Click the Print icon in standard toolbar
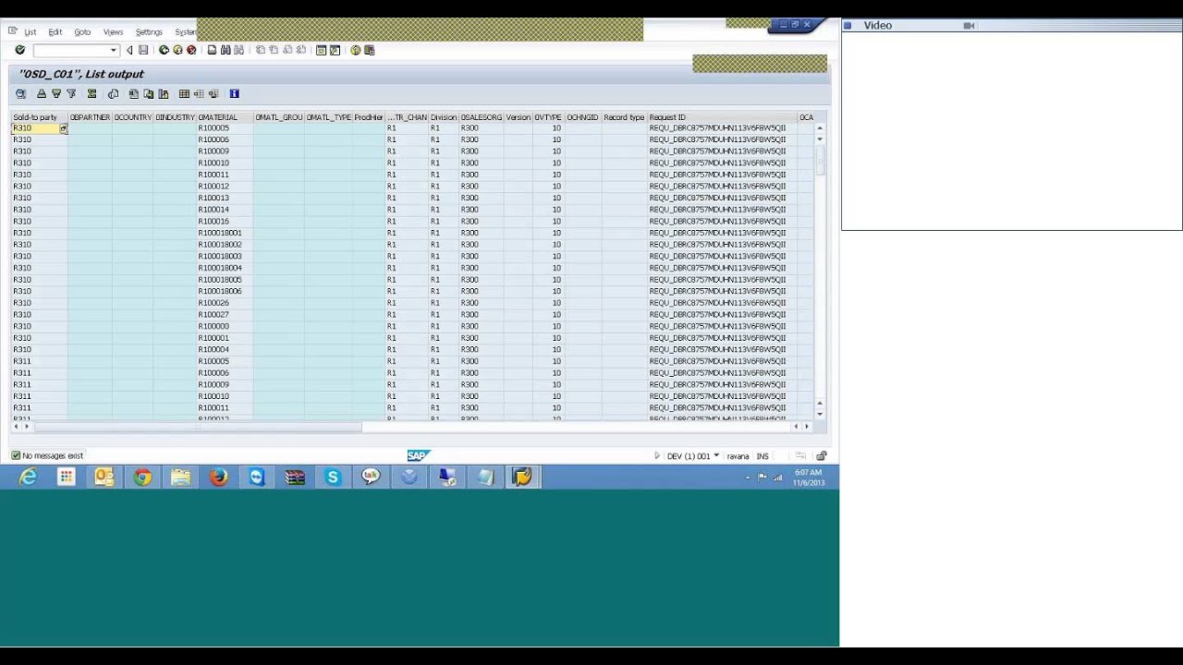 point(212,50)
